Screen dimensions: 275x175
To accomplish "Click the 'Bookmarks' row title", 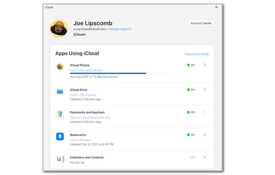I will point(78,135).
